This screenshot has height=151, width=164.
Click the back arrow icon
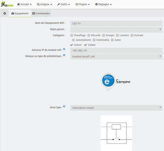[x=5, y=13]
